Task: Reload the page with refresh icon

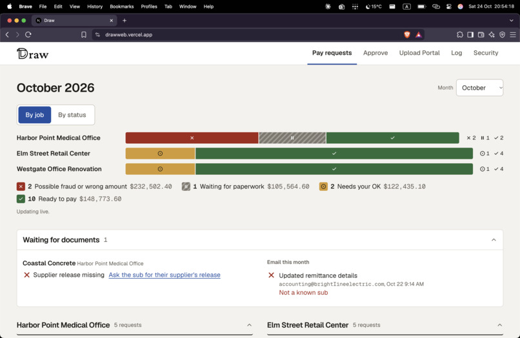Action: pos(28,34)
